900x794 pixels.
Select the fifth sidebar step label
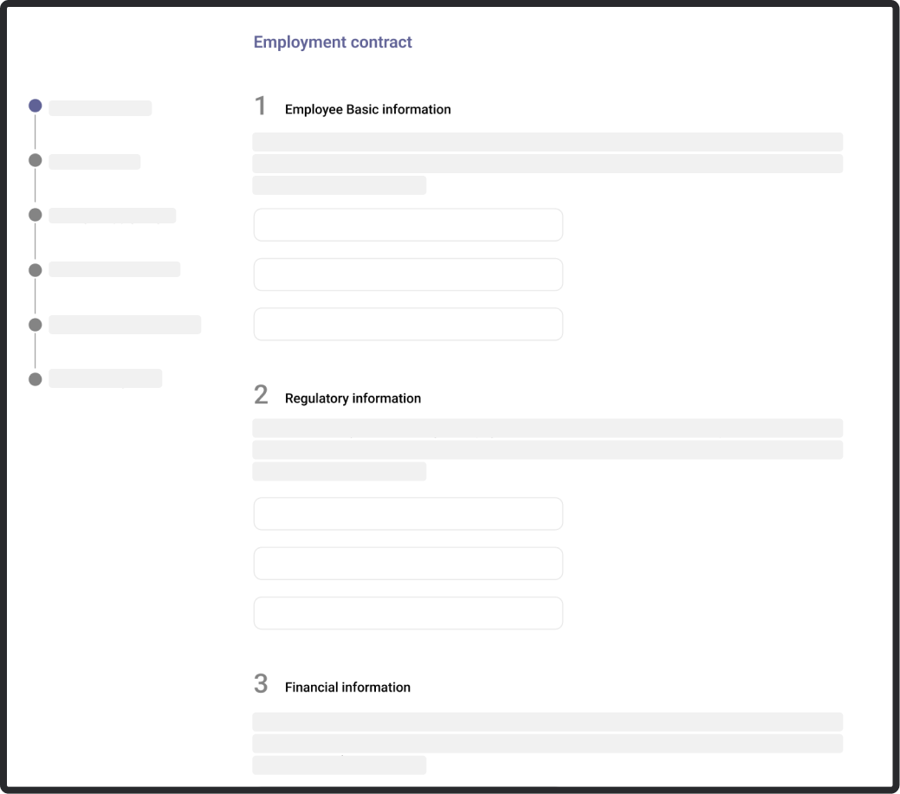[x=125, y=325]
